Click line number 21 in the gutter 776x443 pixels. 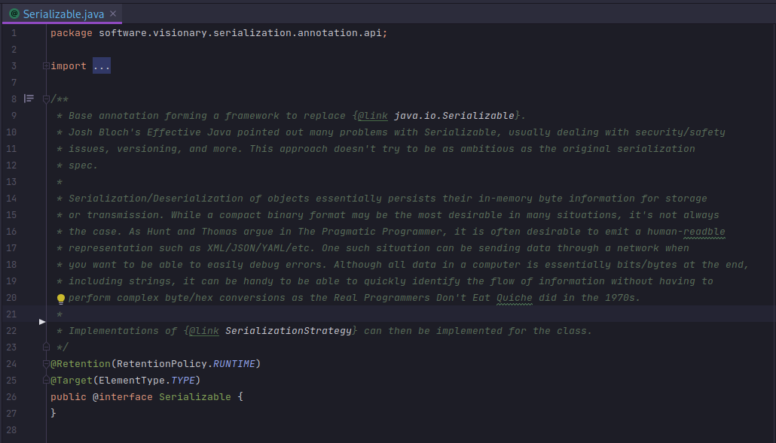tap(11, 314)
